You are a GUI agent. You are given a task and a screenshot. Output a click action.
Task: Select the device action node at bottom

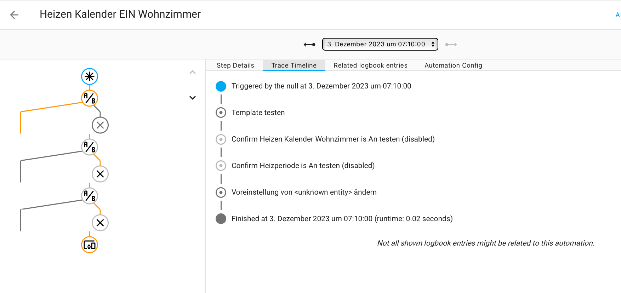90,245
